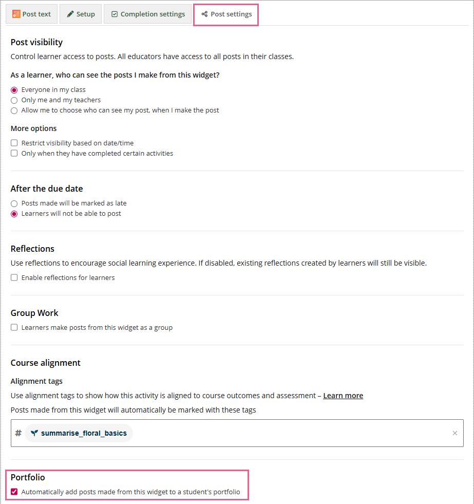Image resolution: width=474 pixels, height=504 pixels.
Task: Click the orange Post text icon
Action: point(16,14)
